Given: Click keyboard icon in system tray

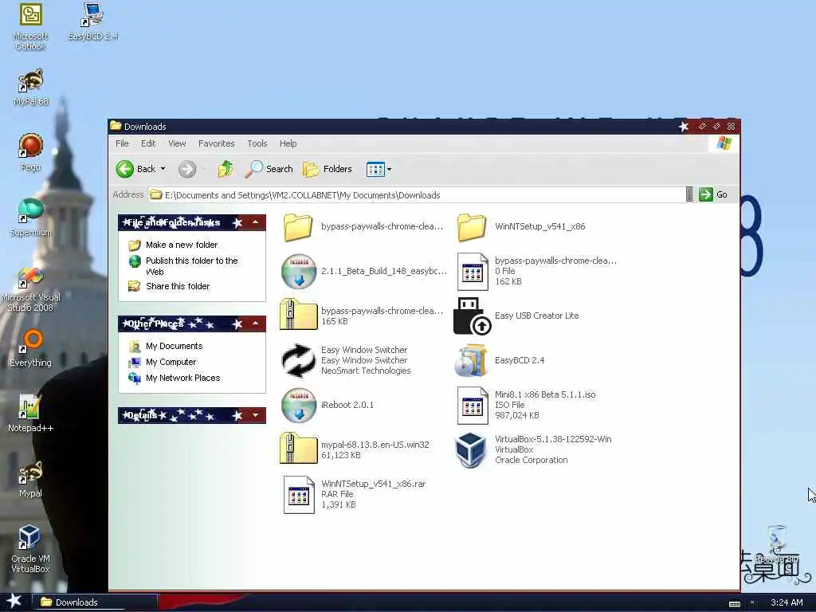Looking at the screenshot, I should [734, 603].
